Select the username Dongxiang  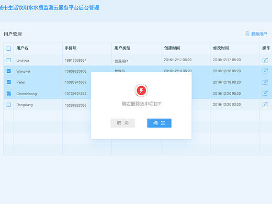[x=25, y=105]
